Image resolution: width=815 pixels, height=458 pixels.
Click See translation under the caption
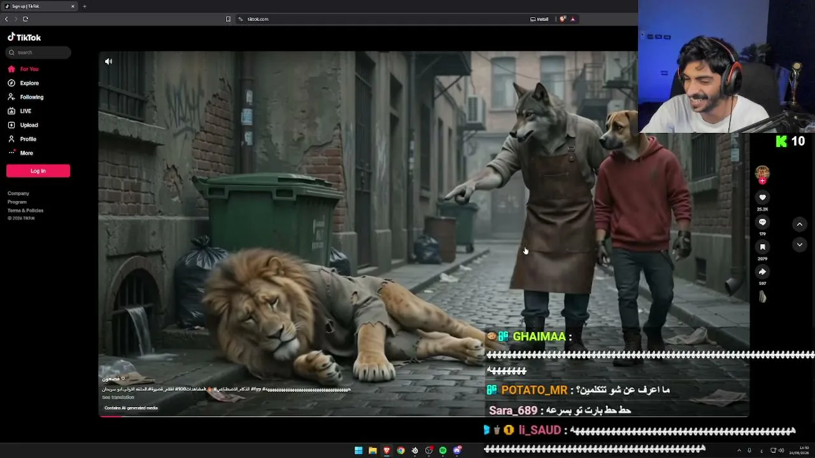(118, 397)
